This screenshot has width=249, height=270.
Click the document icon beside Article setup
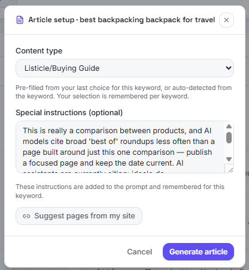coord(20,20)
